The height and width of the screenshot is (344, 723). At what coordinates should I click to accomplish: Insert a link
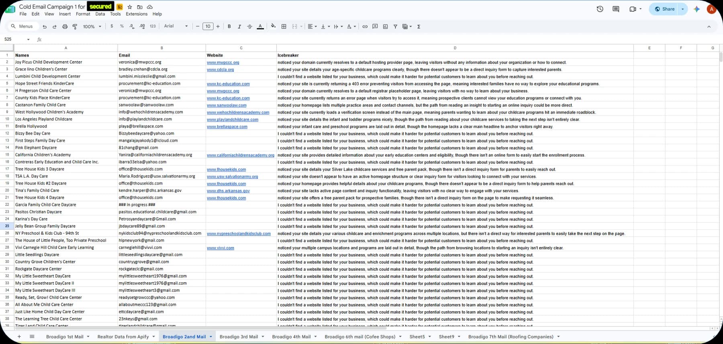(x=365, y=26)
